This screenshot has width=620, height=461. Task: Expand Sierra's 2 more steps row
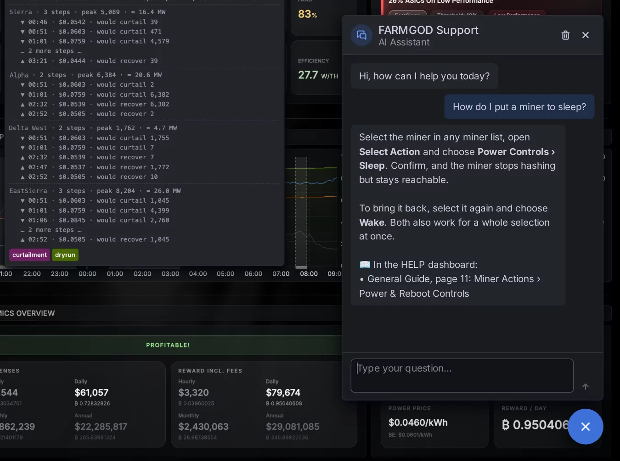click(51, 51)
